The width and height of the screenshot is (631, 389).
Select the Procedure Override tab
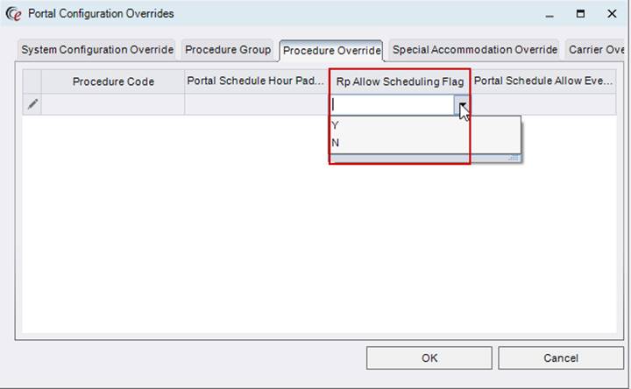[331, 51]
